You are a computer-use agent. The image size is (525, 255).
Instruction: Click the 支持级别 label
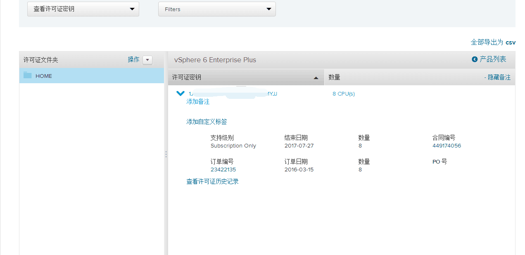pos(222,138)
